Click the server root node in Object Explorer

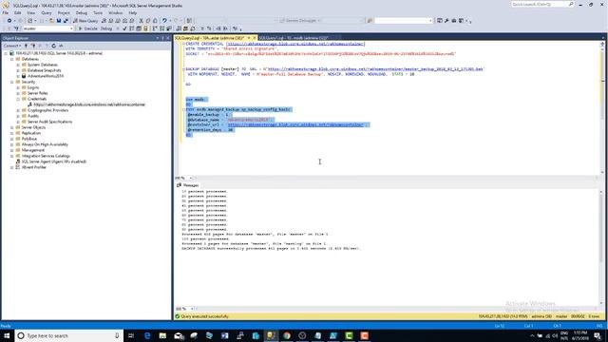pyautogui.click(x=59, y=53)
